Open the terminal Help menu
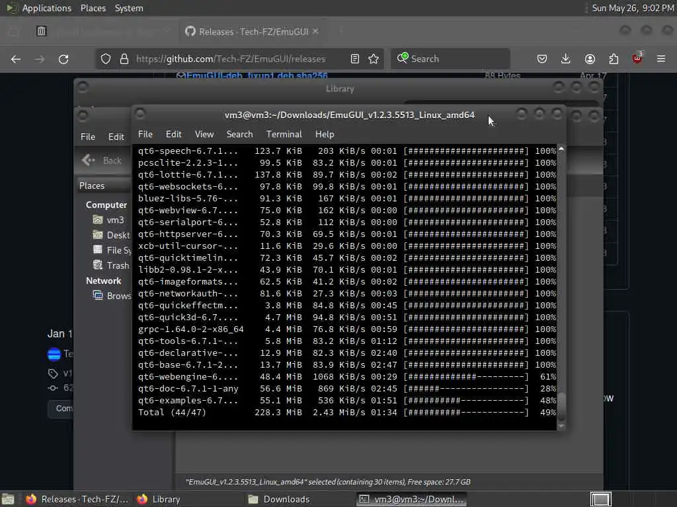The width and height of the screenshot is (677, 507). [325, 134]
